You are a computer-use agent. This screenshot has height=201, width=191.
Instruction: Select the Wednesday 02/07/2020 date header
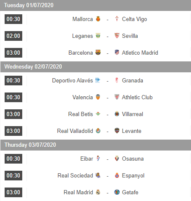click(95, 67)
